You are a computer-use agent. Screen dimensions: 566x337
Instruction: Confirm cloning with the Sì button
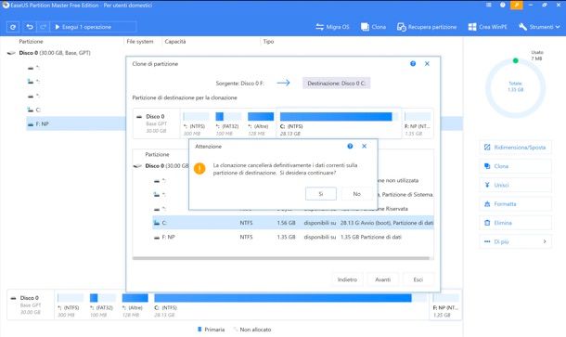click(321, 194)
